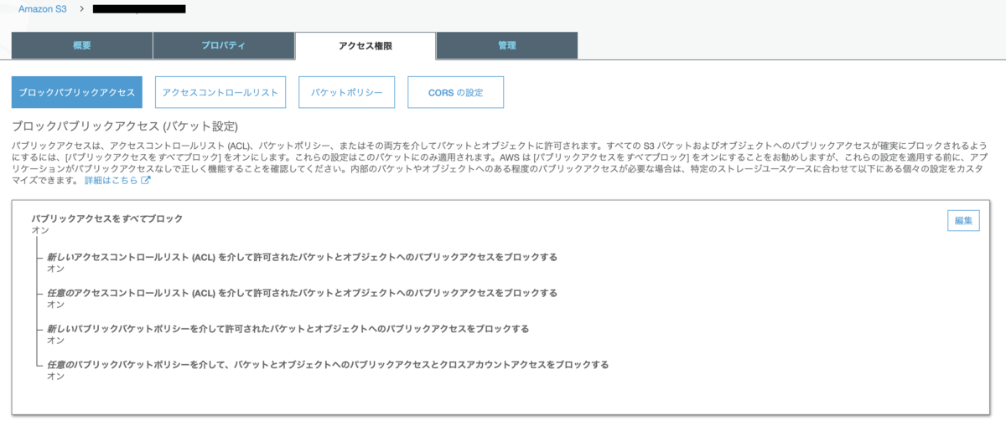Select the 任意のアクセスコントロールリスト (ACL) setting text
Image resolution: width=1006 pixels, height=436 pixels.
(303, 293)
